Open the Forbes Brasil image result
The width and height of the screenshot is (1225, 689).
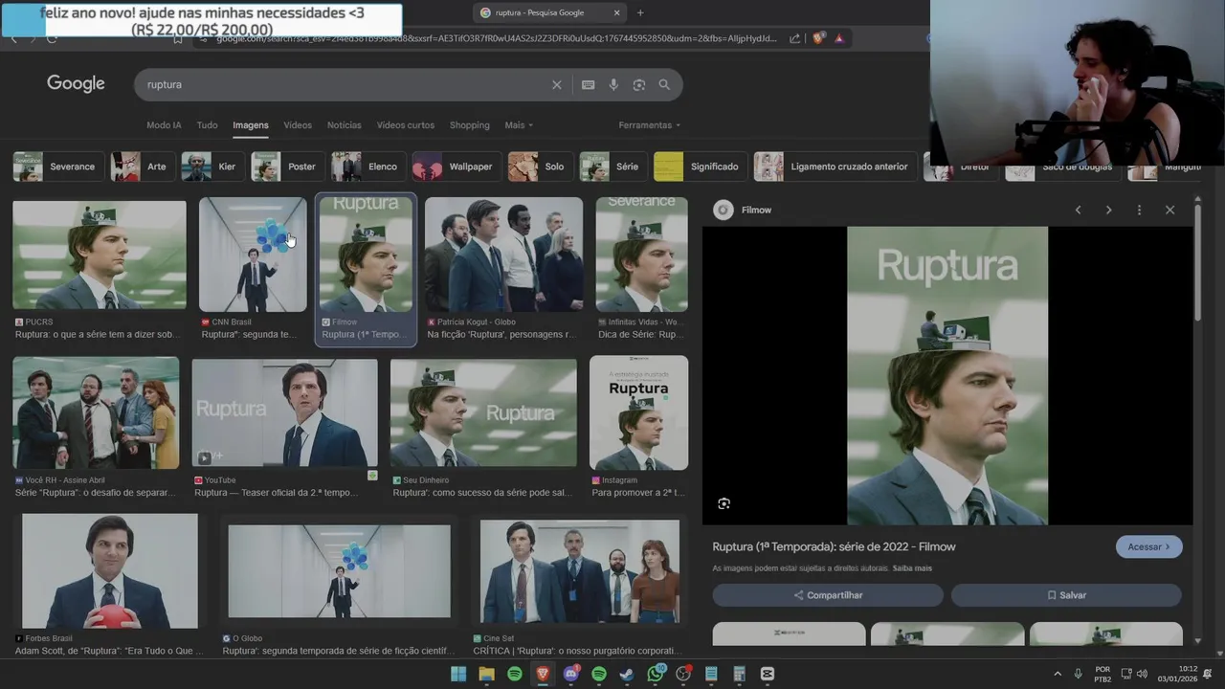click(110, 571)
